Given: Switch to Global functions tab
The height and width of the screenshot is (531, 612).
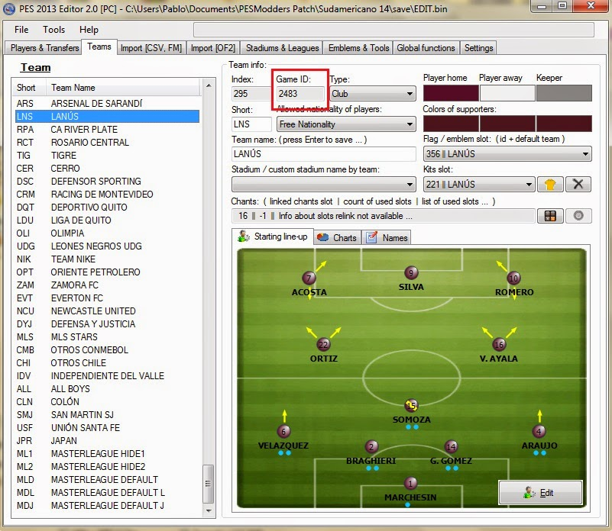Looking at the screenshot, I should (x=426, y=48).
